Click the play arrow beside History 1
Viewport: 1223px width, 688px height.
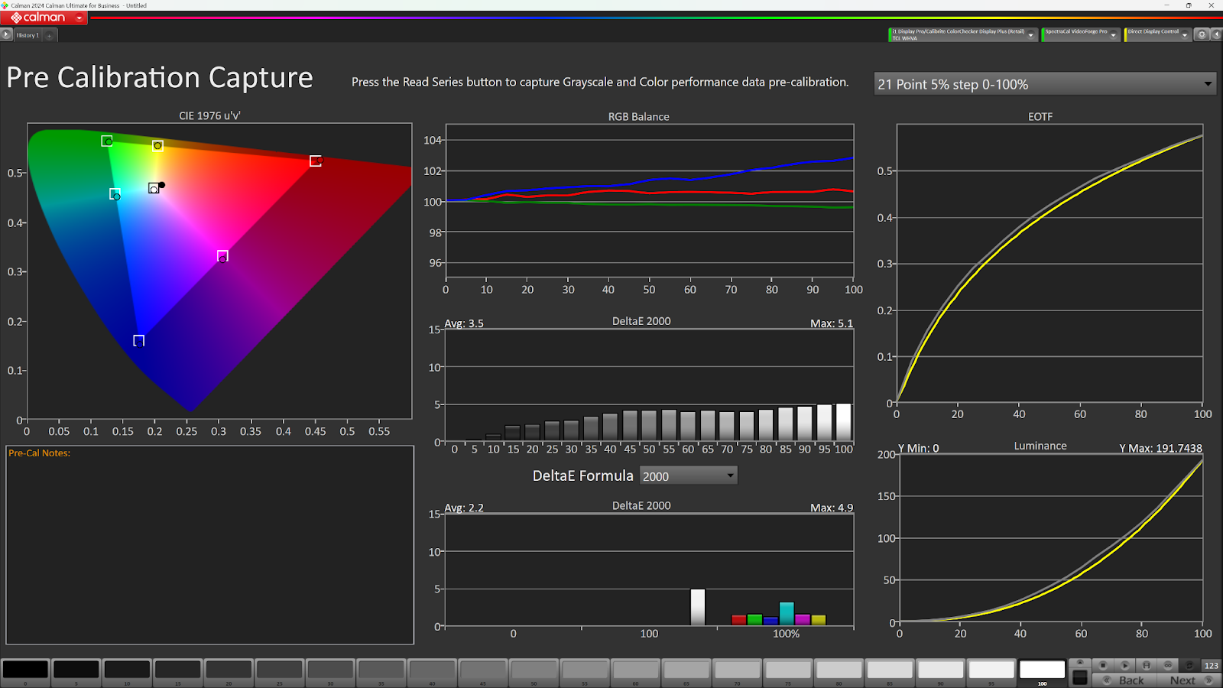(7, 35)
